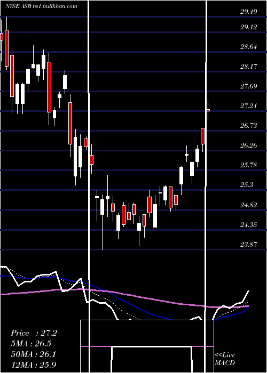Click the NYSE ASB ticker title text
Viewport: 267px width, 373px height.
point(42,6)
